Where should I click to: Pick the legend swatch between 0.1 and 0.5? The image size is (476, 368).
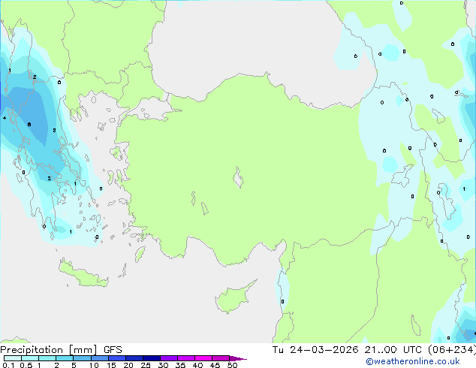pyautogui.click(x=13, y=358)
